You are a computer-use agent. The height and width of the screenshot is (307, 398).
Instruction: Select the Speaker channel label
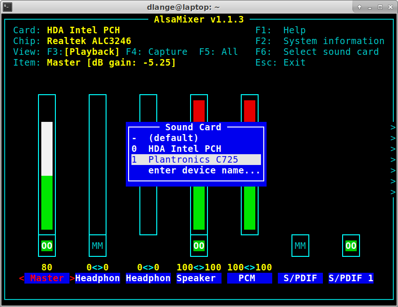pyautogui.click(x=199, y=278)
